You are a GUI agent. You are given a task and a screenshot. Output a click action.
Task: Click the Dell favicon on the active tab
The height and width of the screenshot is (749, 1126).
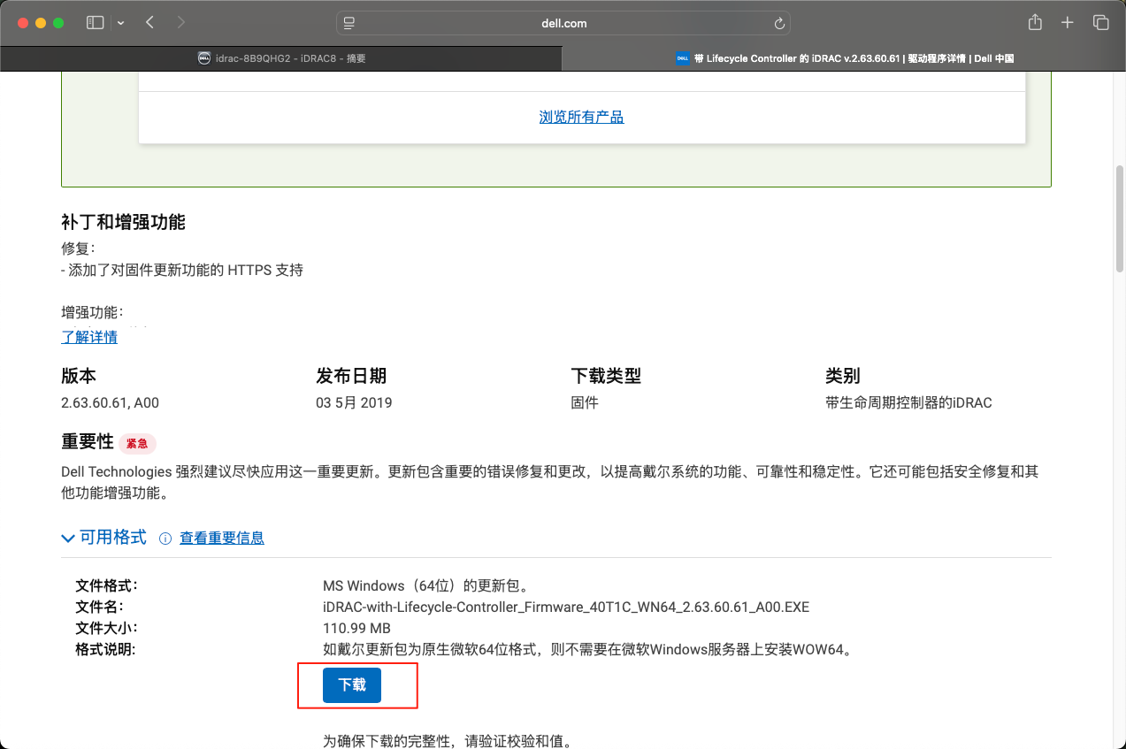pyautogui.click(x=682, y=58)
